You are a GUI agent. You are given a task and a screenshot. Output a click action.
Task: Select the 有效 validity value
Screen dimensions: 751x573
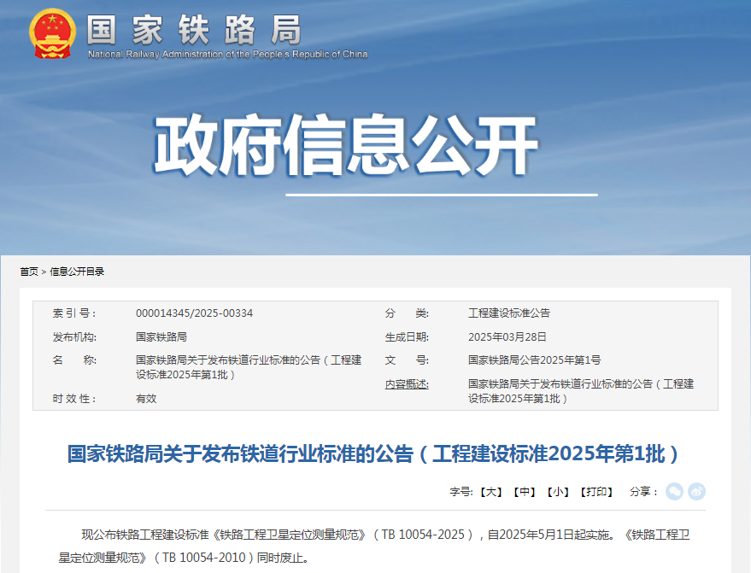tap(146, 398)
